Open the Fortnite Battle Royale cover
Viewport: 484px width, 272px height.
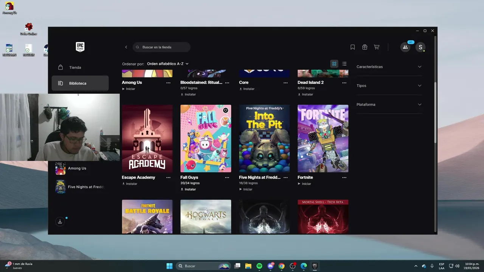click(147, 216)
